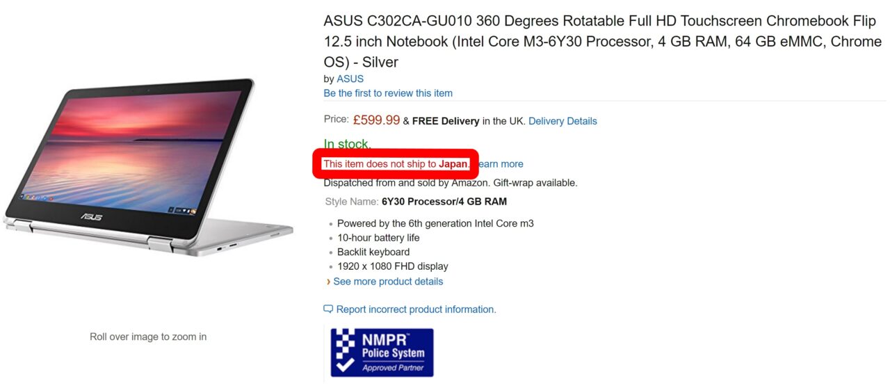Open See more product details
890x386 pixels.
[388, 282]
